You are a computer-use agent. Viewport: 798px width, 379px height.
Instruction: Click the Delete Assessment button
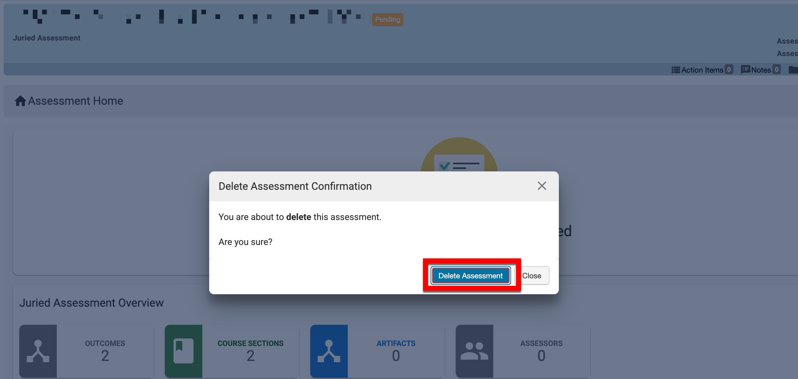pos(470,276)
